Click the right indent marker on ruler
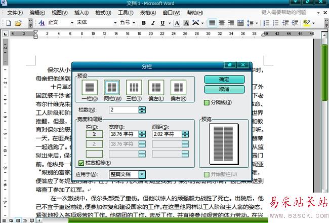The width and height of the screenshot is (329, 223). click(x=264, y=34)
